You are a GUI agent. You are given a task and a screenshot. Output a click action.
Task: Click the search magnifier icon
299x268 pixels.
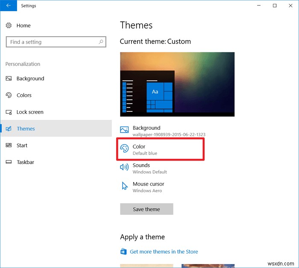pyautogui.click(x=101, y=42)
